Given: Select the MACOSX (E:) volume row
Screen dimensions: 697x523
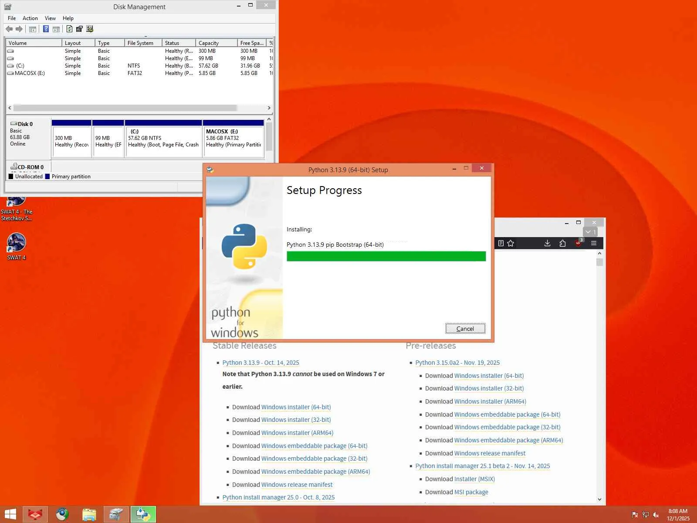Looking at the screenshot, I should pyautogui.click(x=139, y=73).
